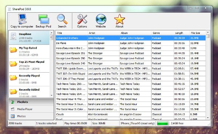The width and height of the screenshot is (218, 134).
Task: Select the Dauphine iPod device entry
Action: (29, 38)
